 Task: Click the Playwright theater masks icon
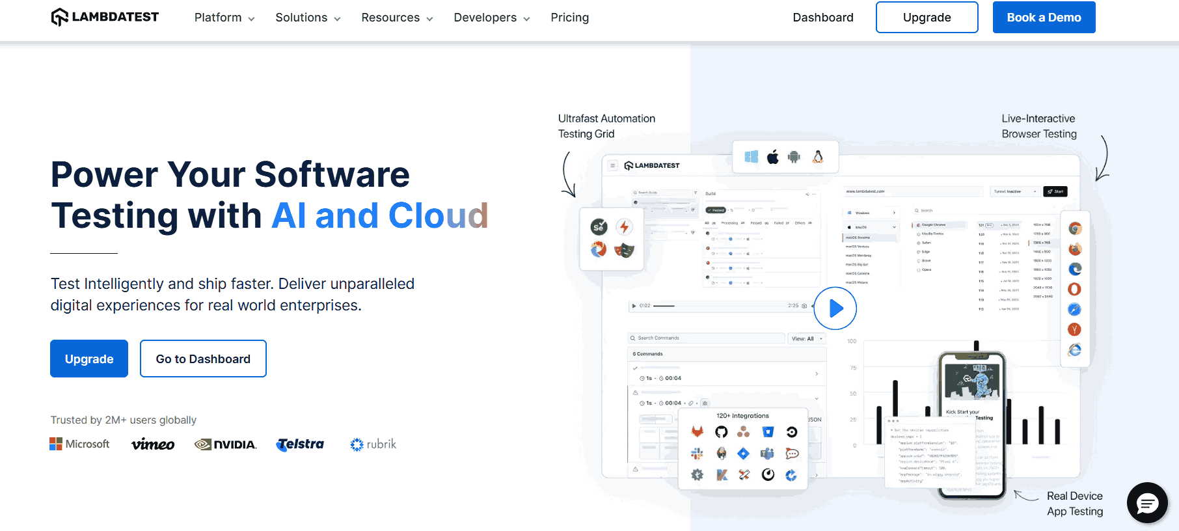pos(625,249)
